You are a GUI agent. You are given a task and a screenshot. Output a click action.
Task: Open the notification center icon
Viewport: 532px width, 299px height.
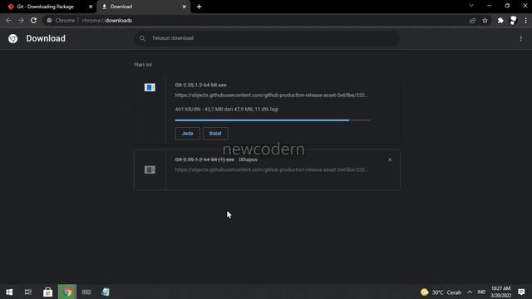click(521, 292)
